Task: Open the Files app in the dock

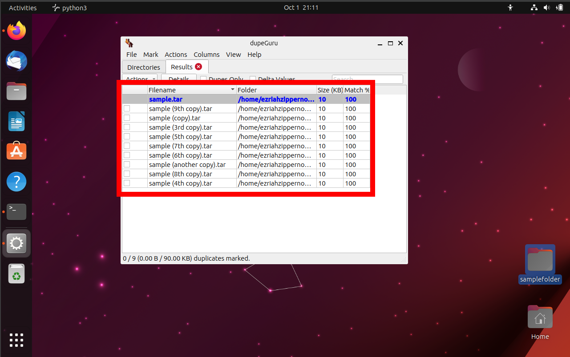Action: tap(16, 91)
